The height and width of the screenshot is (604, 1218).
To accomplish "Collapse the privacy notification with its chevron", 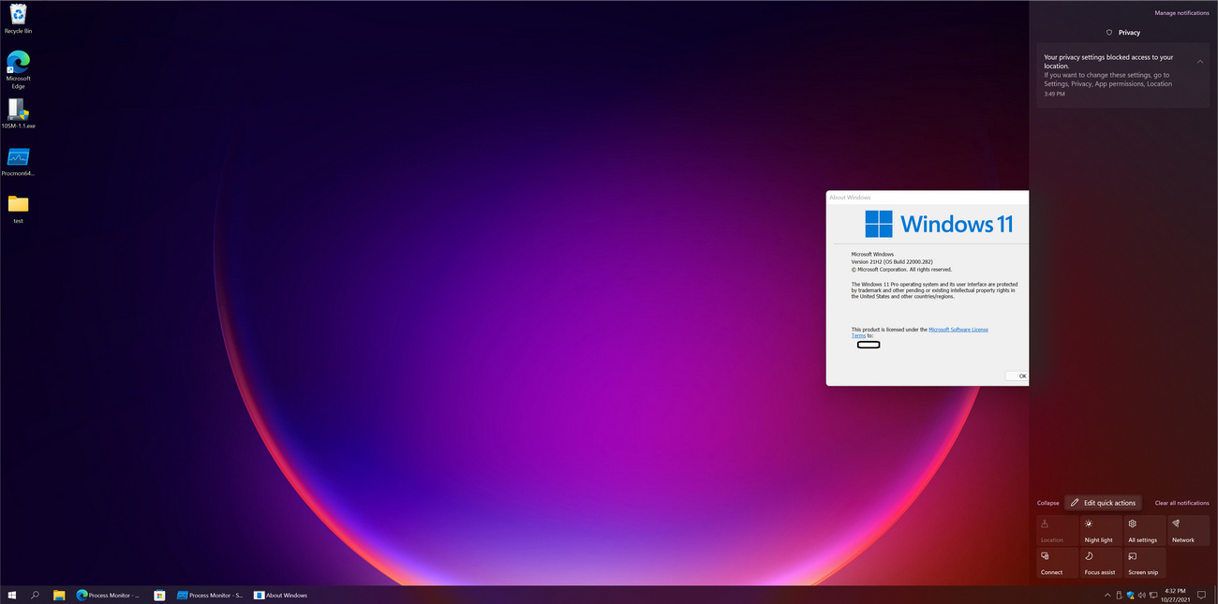I will pyautogui.click(x=1200, y=61).
